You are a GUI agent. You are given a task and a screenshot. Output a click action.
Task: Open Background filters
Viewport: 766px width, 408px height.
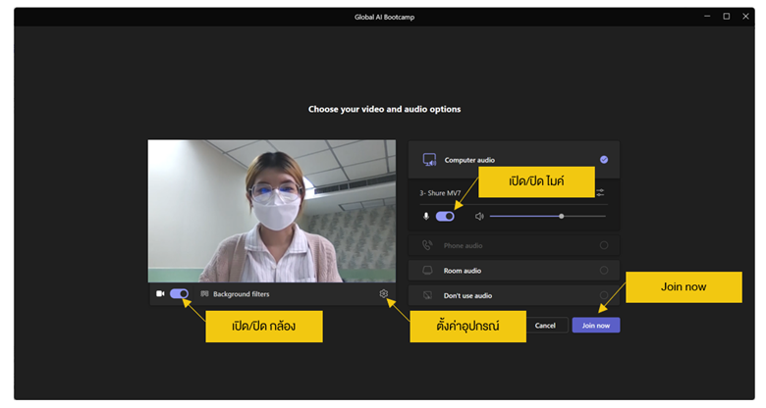coord(241,293)
